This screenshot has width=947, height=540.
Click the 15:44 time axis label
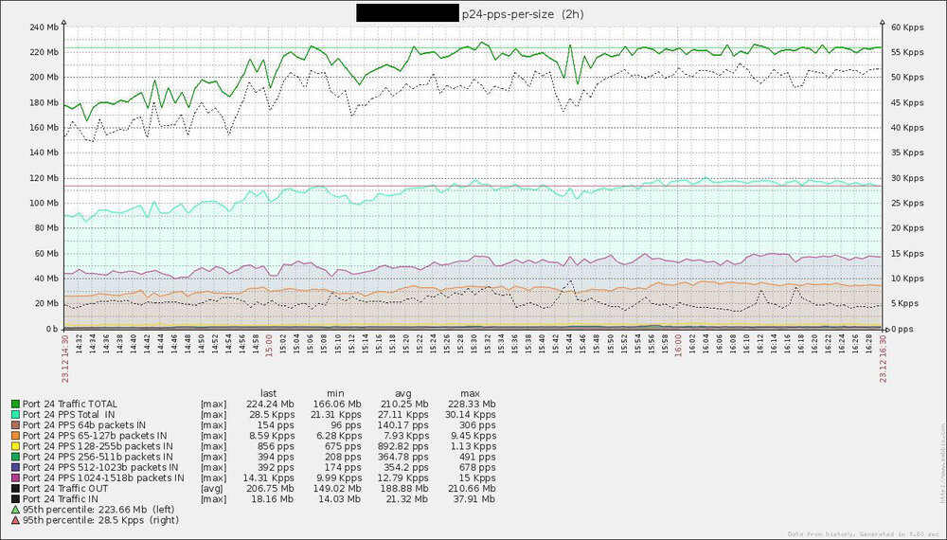pyautogui.click(x=569, y=344)
